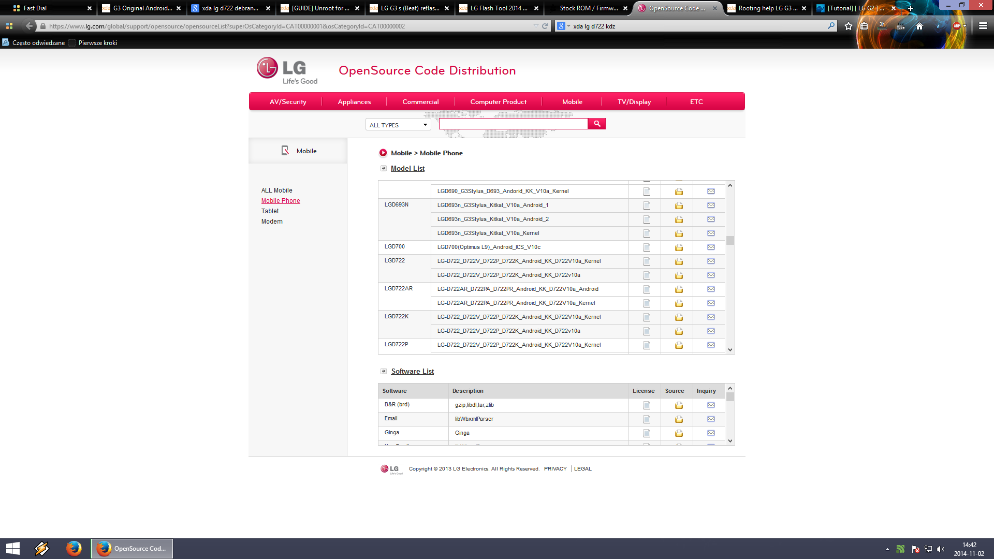This screenshot has height=559, width=994.
Task: Click the PRIVACY footer link
Action: coord(555,469)
